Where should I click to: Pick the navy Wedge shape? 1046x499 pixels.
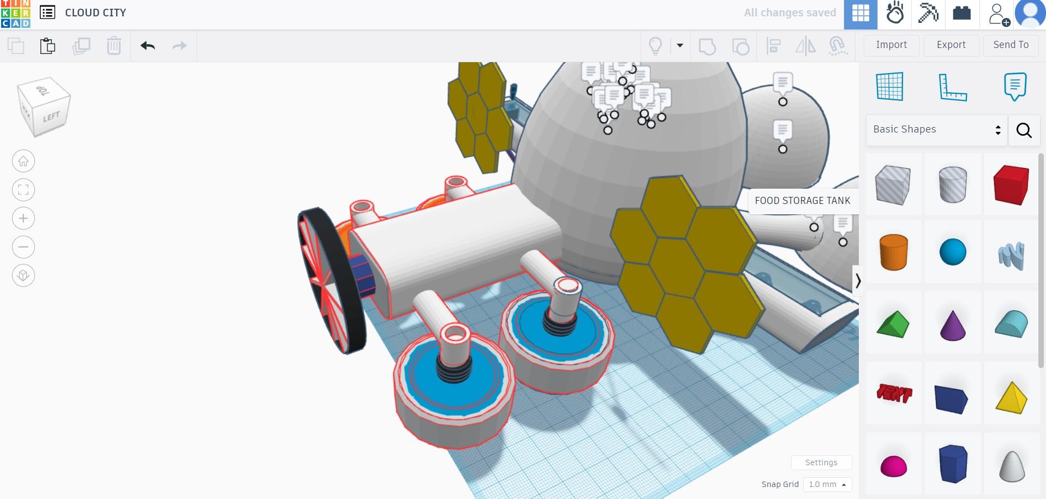951,399
